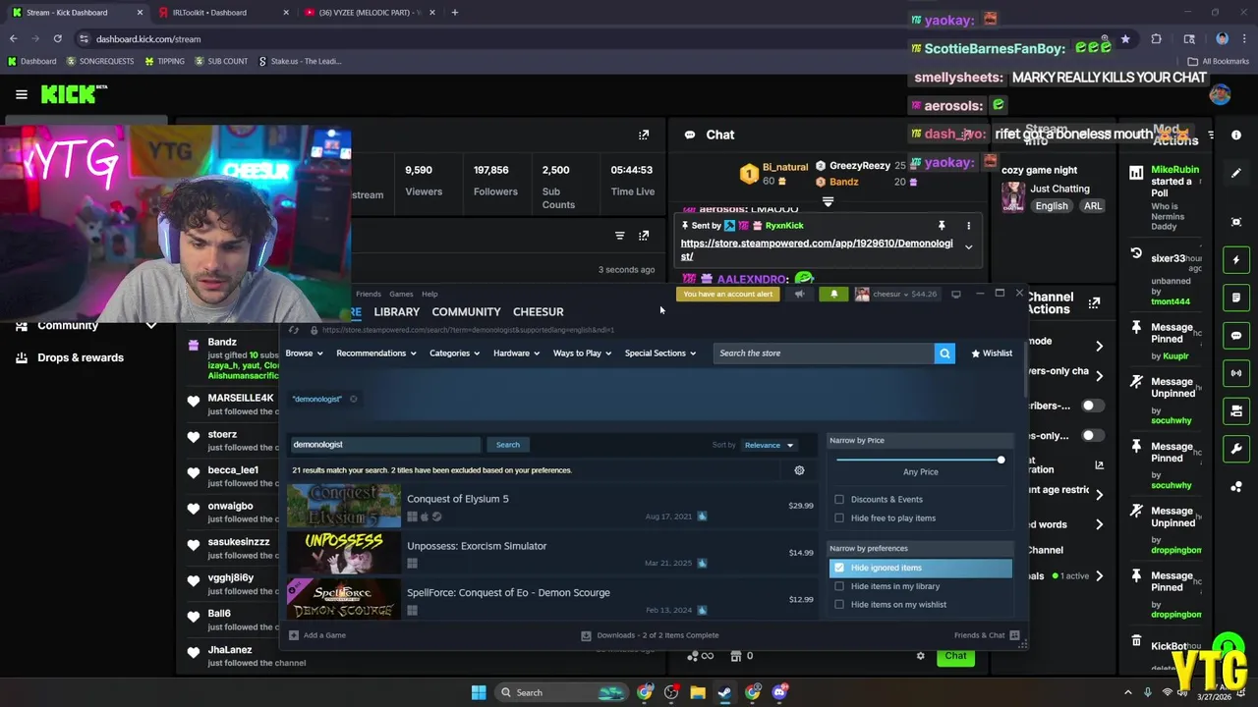Pop out the Kick stream stats panel
This screenshot has width=1258, height=707.
pos(644,135)
